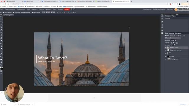Enable the layer Filter checkbox
Screen dimensions: 189x106
tap(165, 36)
